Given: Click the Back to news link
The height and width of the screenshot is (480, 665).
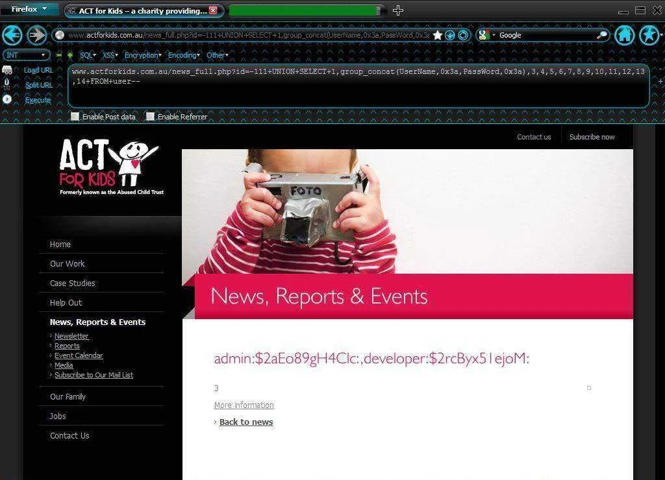Looking at the screenshot, I should click(246, 422).
